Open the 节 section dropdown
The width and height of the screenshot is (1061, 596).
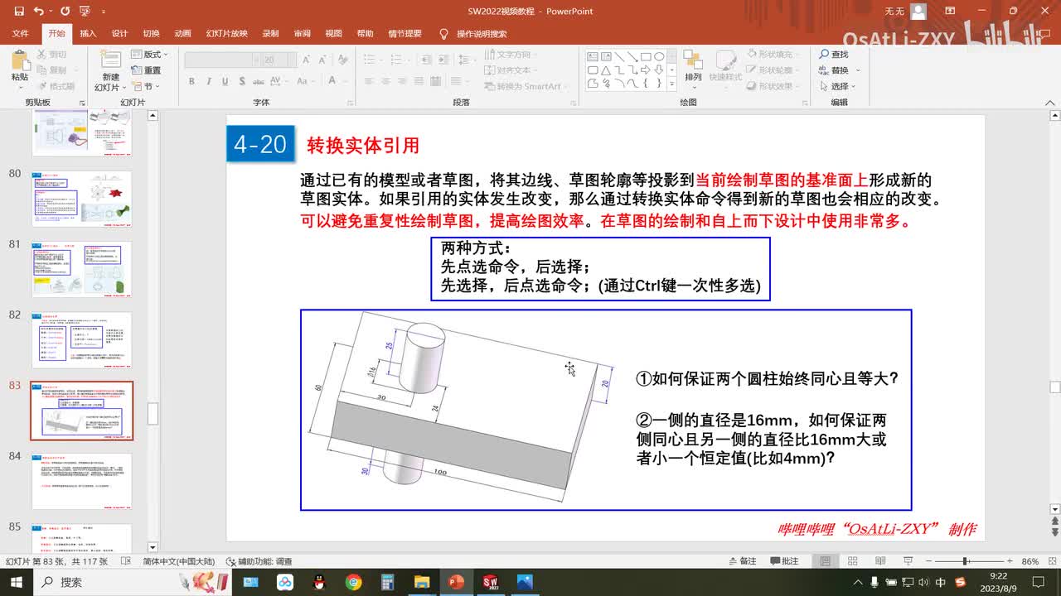pos(147,86)
